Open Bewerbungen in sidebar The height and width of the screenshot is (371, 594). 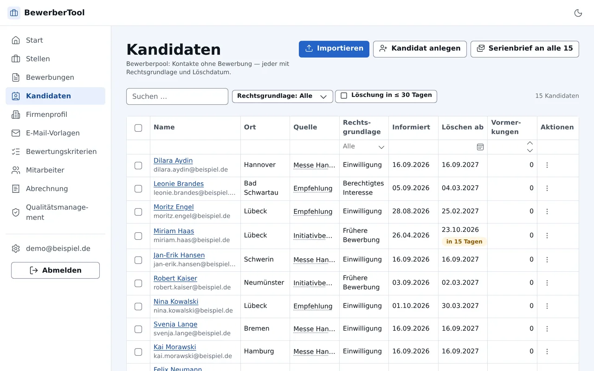pyautogui.click(x=55, y=77)
